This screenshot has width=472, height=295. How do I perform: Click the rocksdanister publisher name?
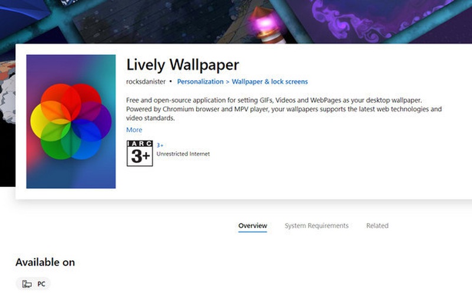pos(146,81)
